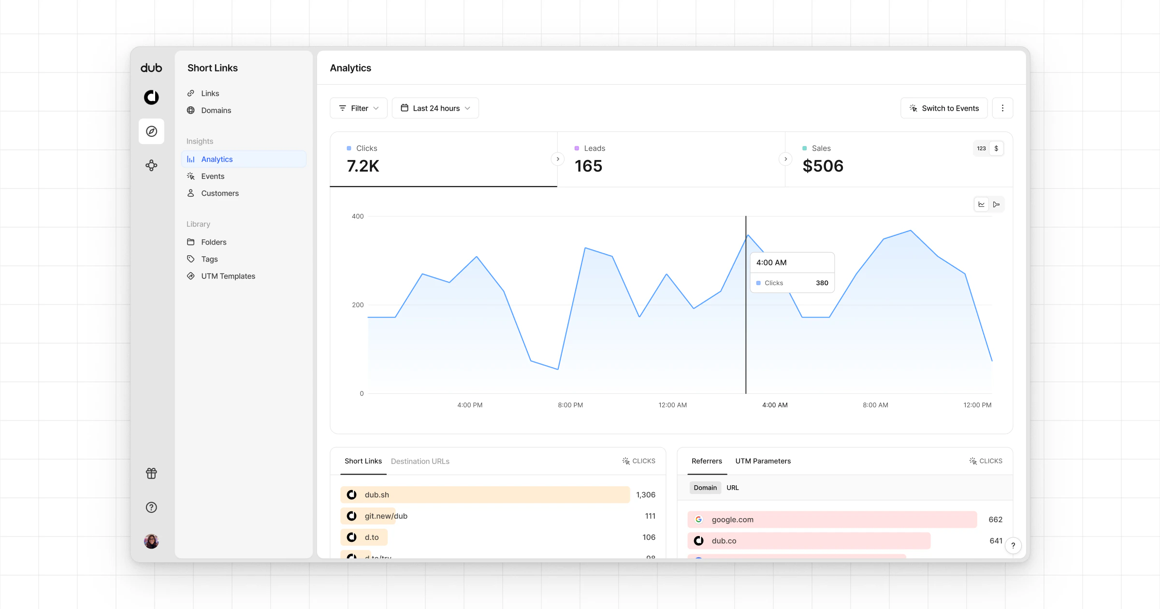Click chevron arrow between Clicks and Leads

(558, 159)
